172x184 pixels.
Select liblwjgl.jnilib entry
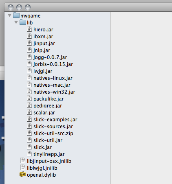(x=42, y=168)
